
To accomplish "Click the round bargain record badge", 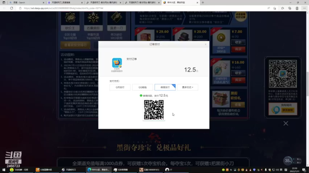I will click(240, 16).
